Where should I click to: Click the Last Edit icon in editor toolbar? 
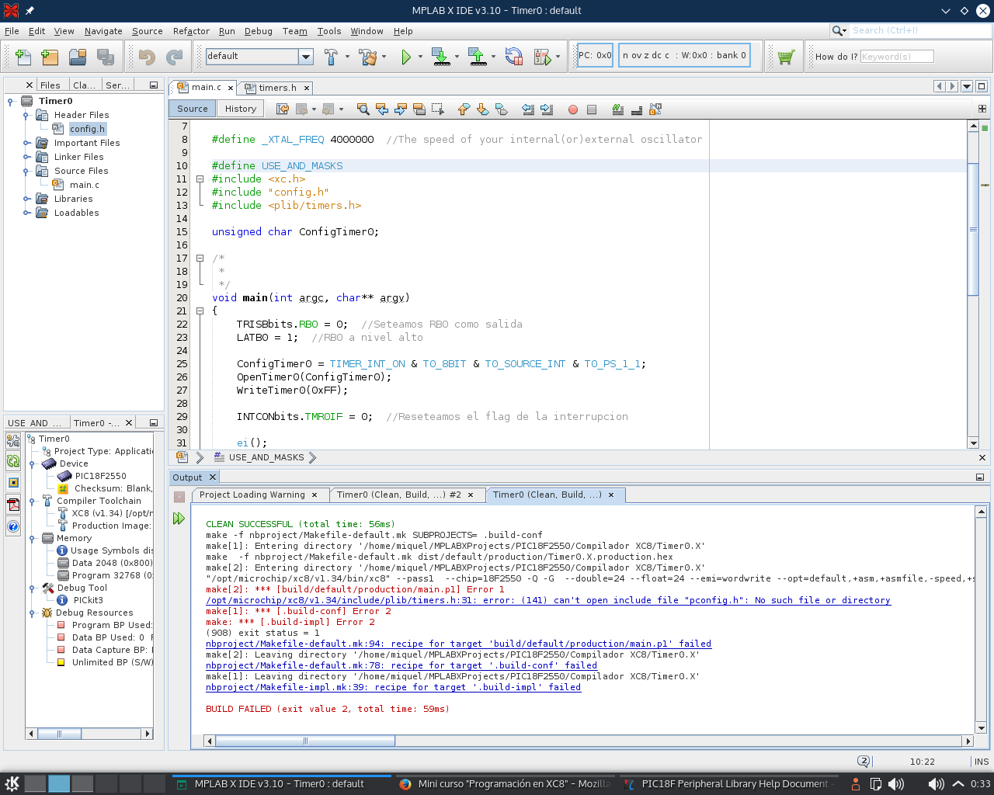click(x=283, y=109)
